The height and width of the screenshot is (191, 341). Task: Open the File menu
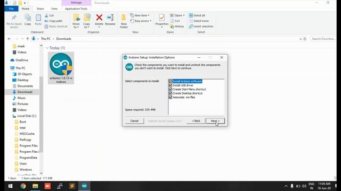11,8
